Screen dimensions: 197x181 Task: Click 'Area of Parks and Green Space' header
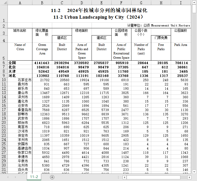82,51
